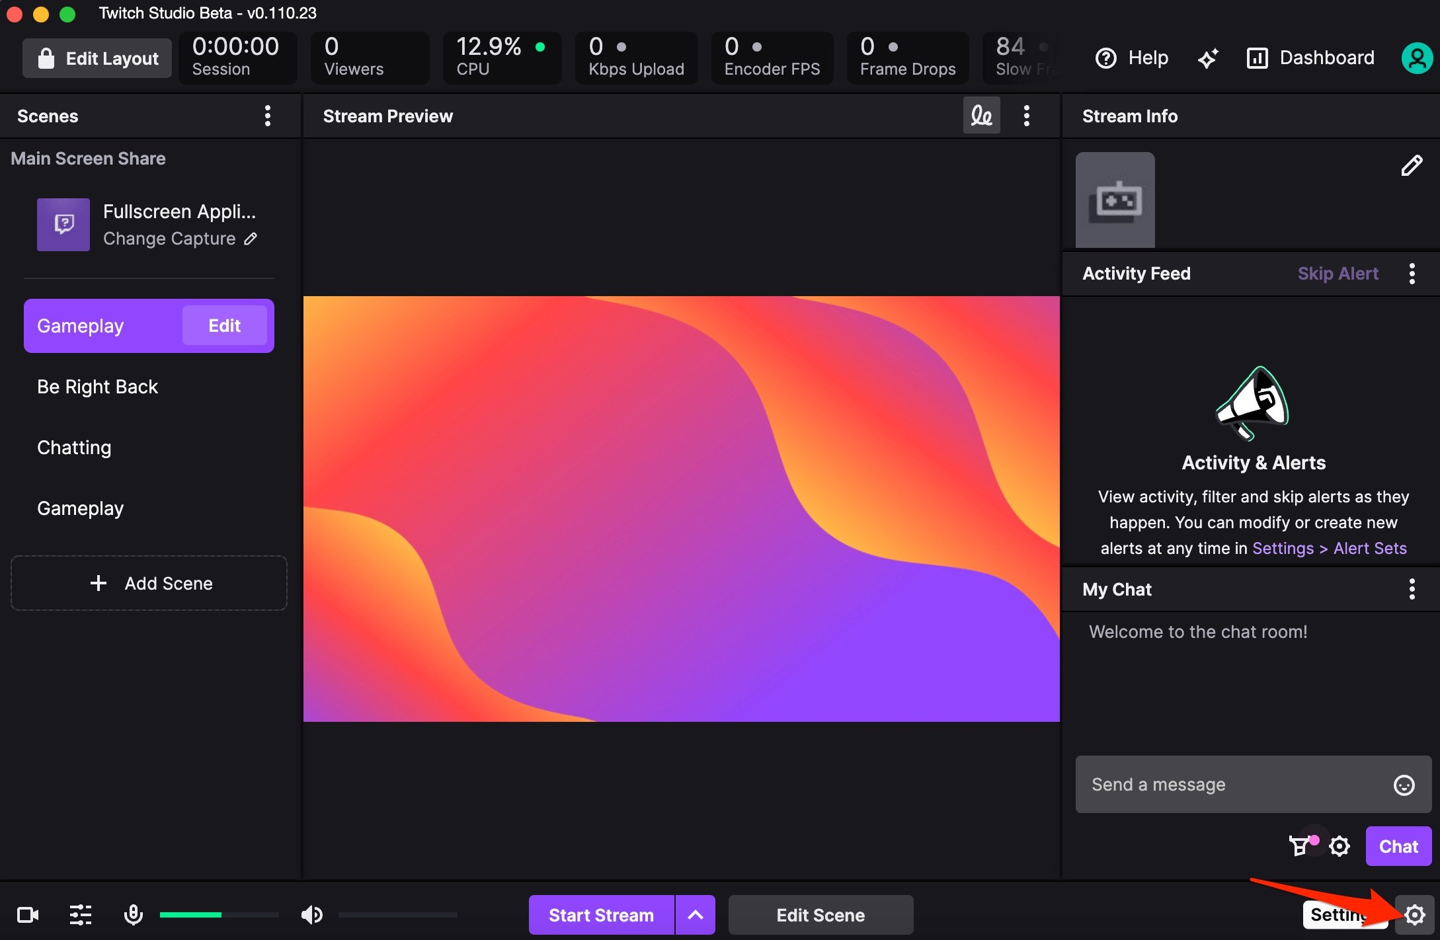Adjust the microphone volume slider
The width and height of the screenshot is (1440, 940).
[x=220, y=915]
